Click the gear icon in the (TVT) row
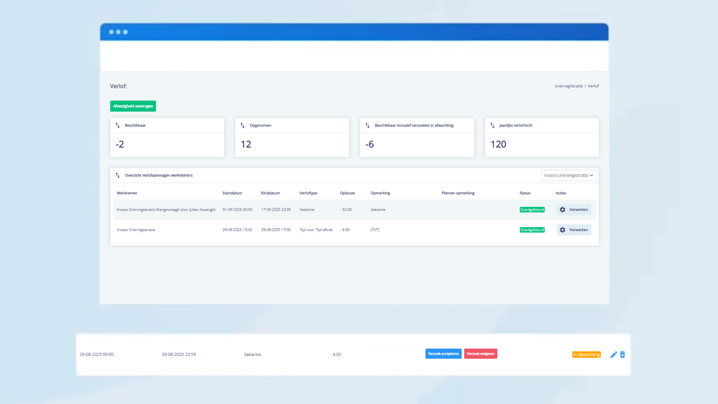 (x=563, y=230)
